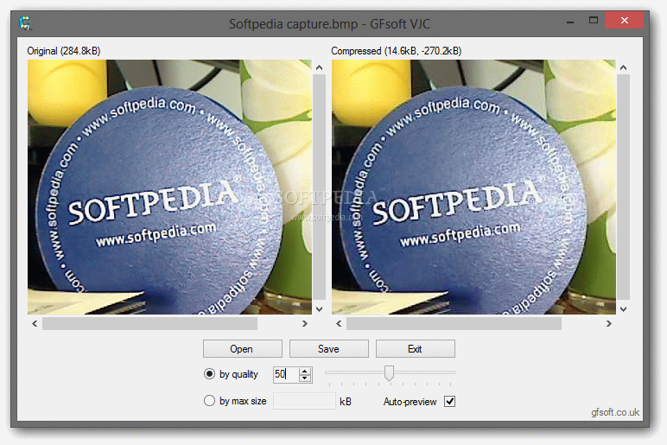Open an image with the Open button
This screenshot has height=445, width=667.
point(243,349)
